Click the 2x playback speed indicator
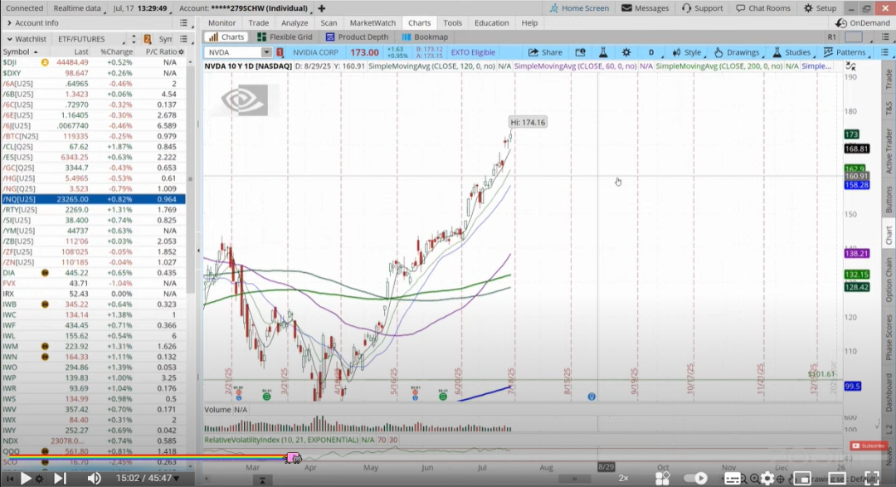 623,478
